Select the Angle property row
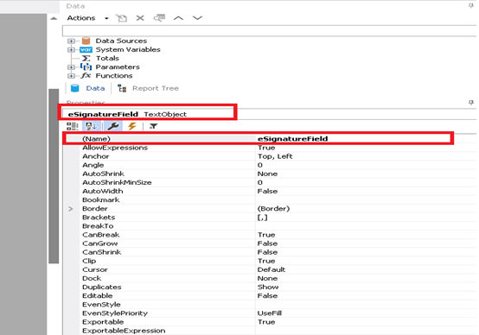 point(270,165)
